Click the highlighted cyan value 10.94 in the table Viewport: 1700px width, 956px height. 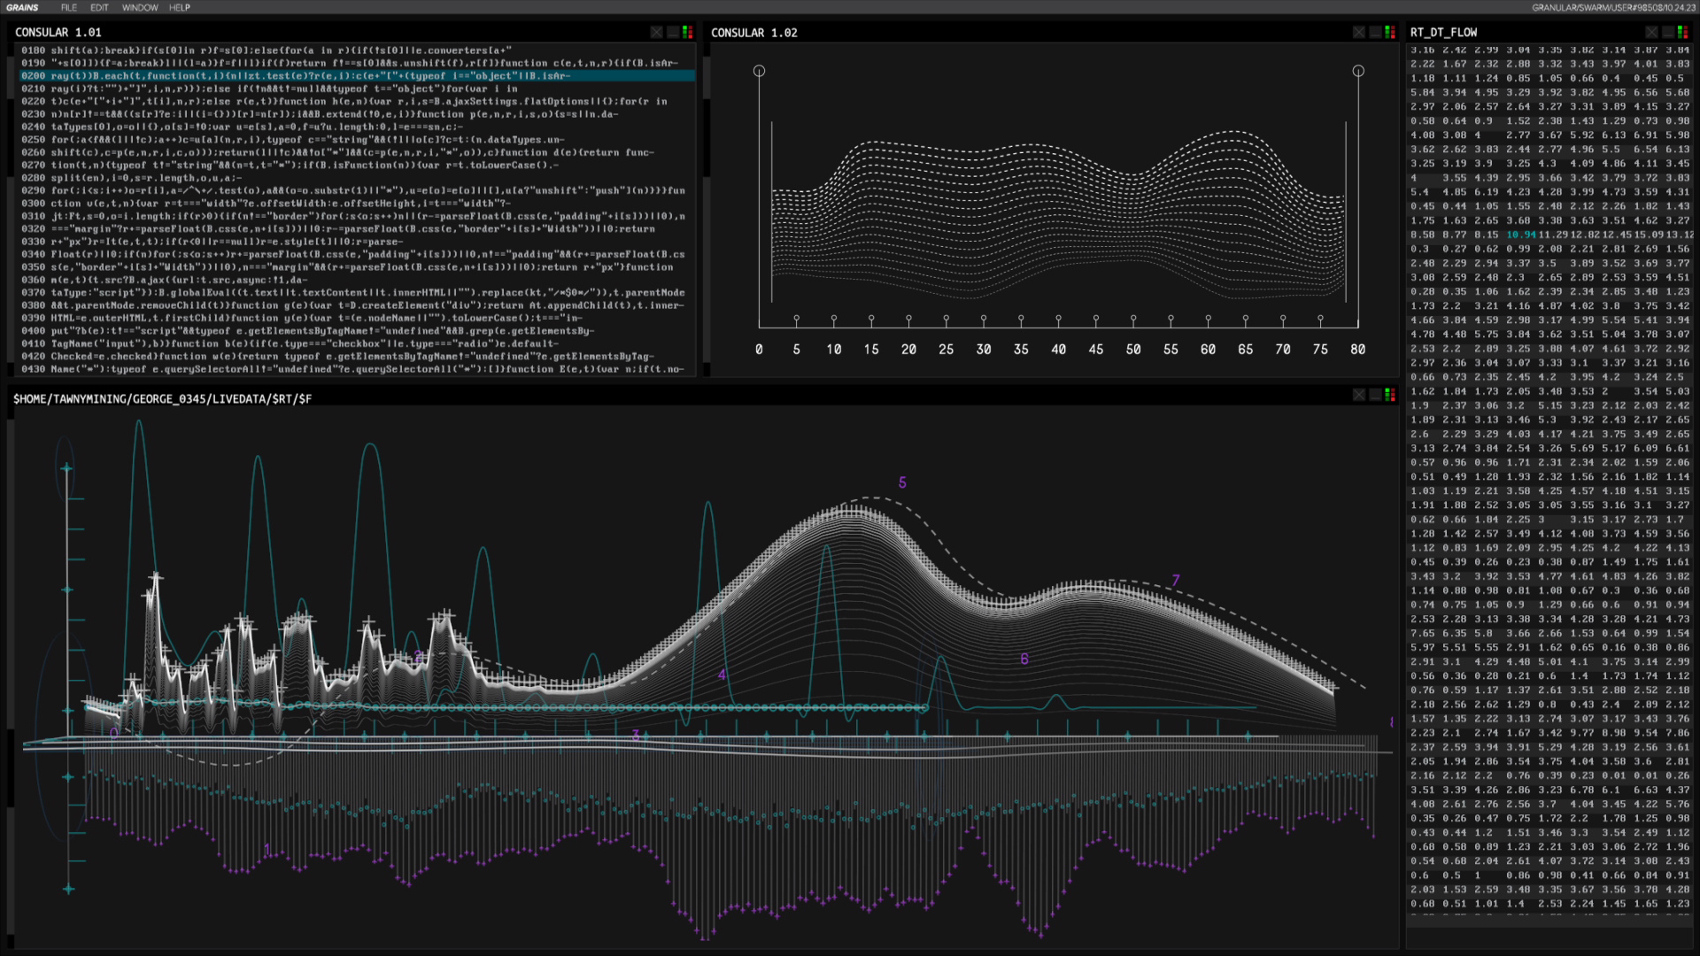tap(1520, 235)
